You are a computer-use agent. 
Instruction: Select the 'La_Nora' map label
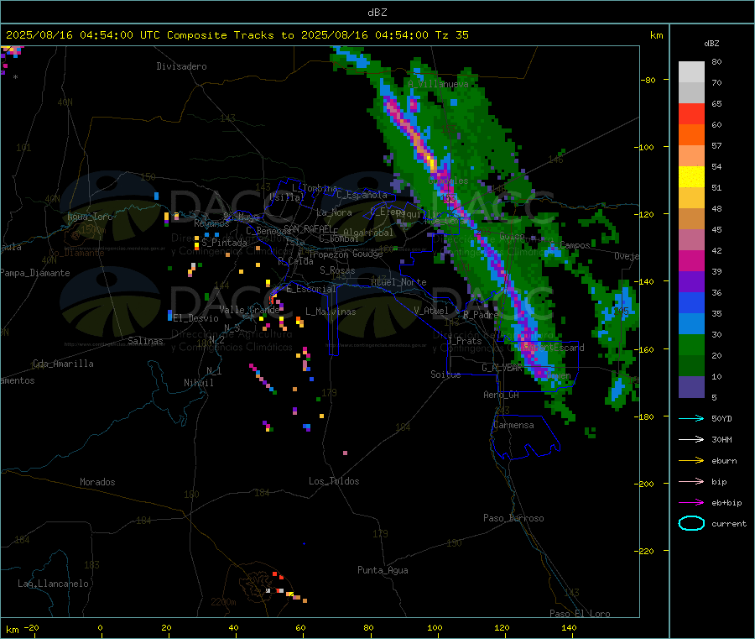(334, 212)
